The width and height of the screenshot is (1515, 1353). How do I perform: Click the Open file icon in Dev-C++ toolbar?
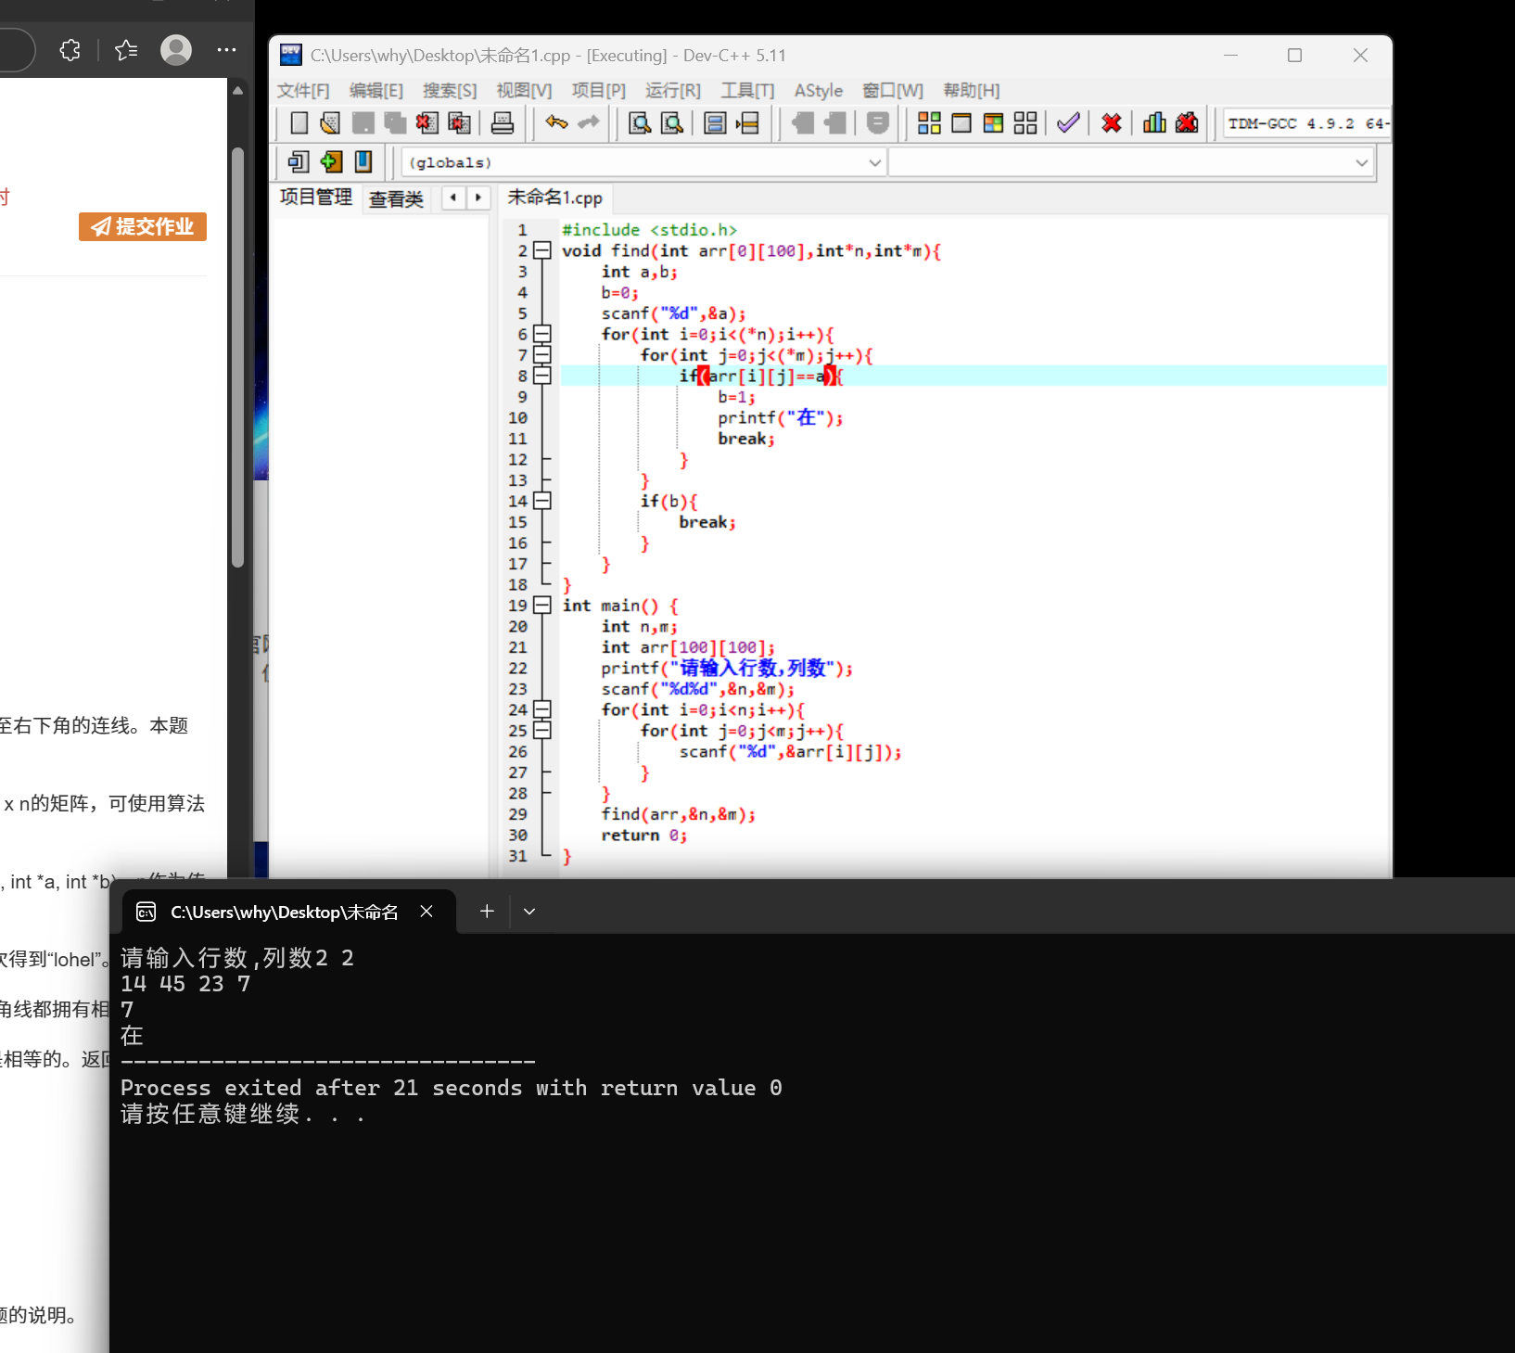point(330,123)
